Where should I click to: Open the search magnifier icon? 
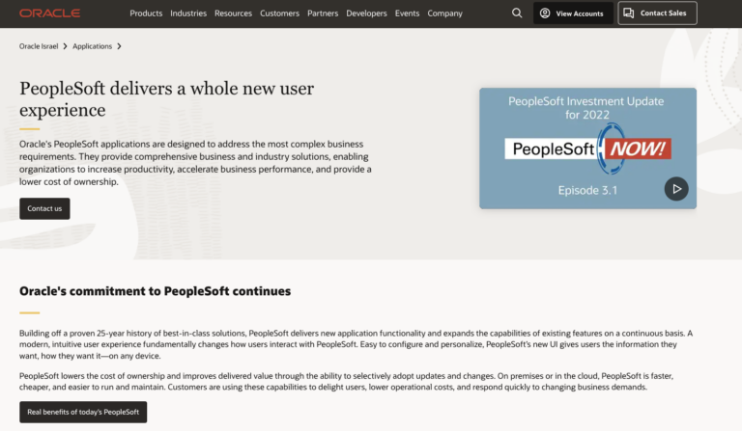pyautogui.click(x=517, y=13)
